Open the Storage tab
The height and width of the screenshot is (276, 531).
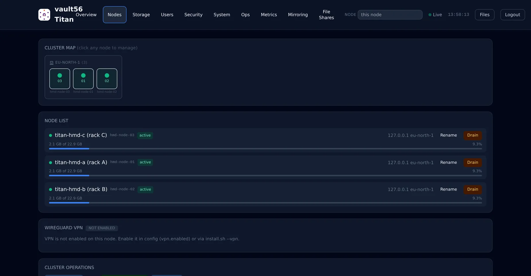[x=141, y=15]
